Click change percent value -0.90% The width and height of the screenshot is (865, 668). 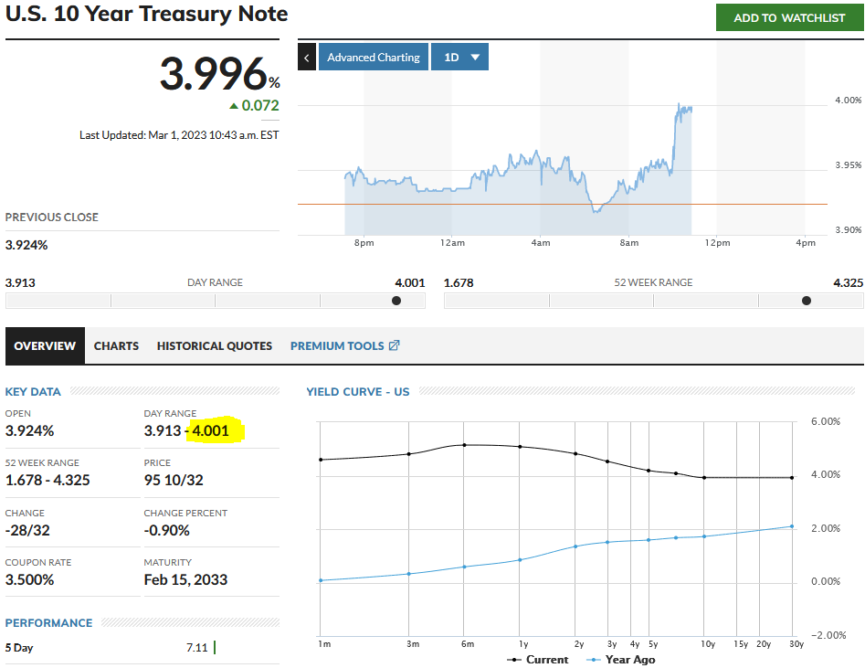[166, 531]
